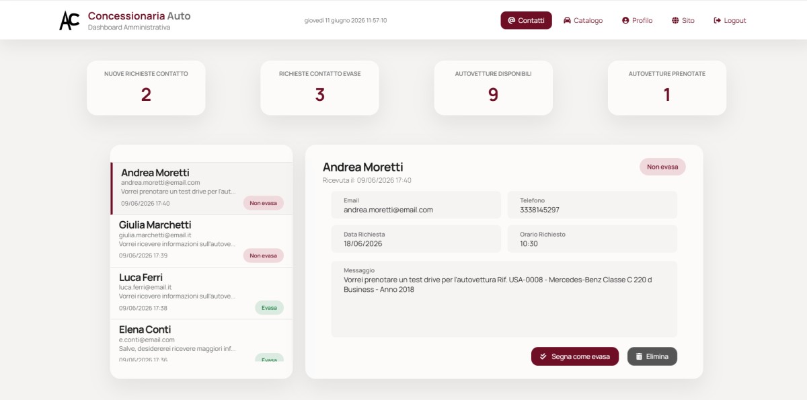Open the Sito link in navigation
Viewport: 807px width, 400px height.
coord(683,20)
